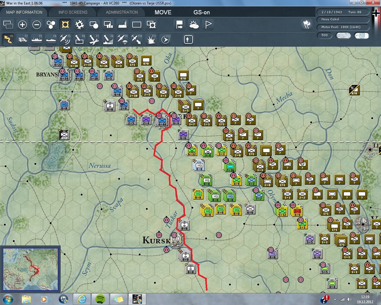Select the red 4=9 unit counter
This screenshot has width=381, height=305.
coord(297,211)
